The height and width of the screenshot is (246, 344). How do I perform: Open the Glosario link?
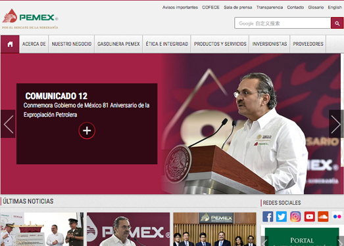click(x=316, y=7)
